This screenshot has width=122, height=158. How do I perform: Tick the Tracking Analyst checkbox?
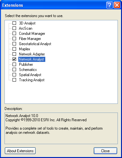[x=14, y=80]
